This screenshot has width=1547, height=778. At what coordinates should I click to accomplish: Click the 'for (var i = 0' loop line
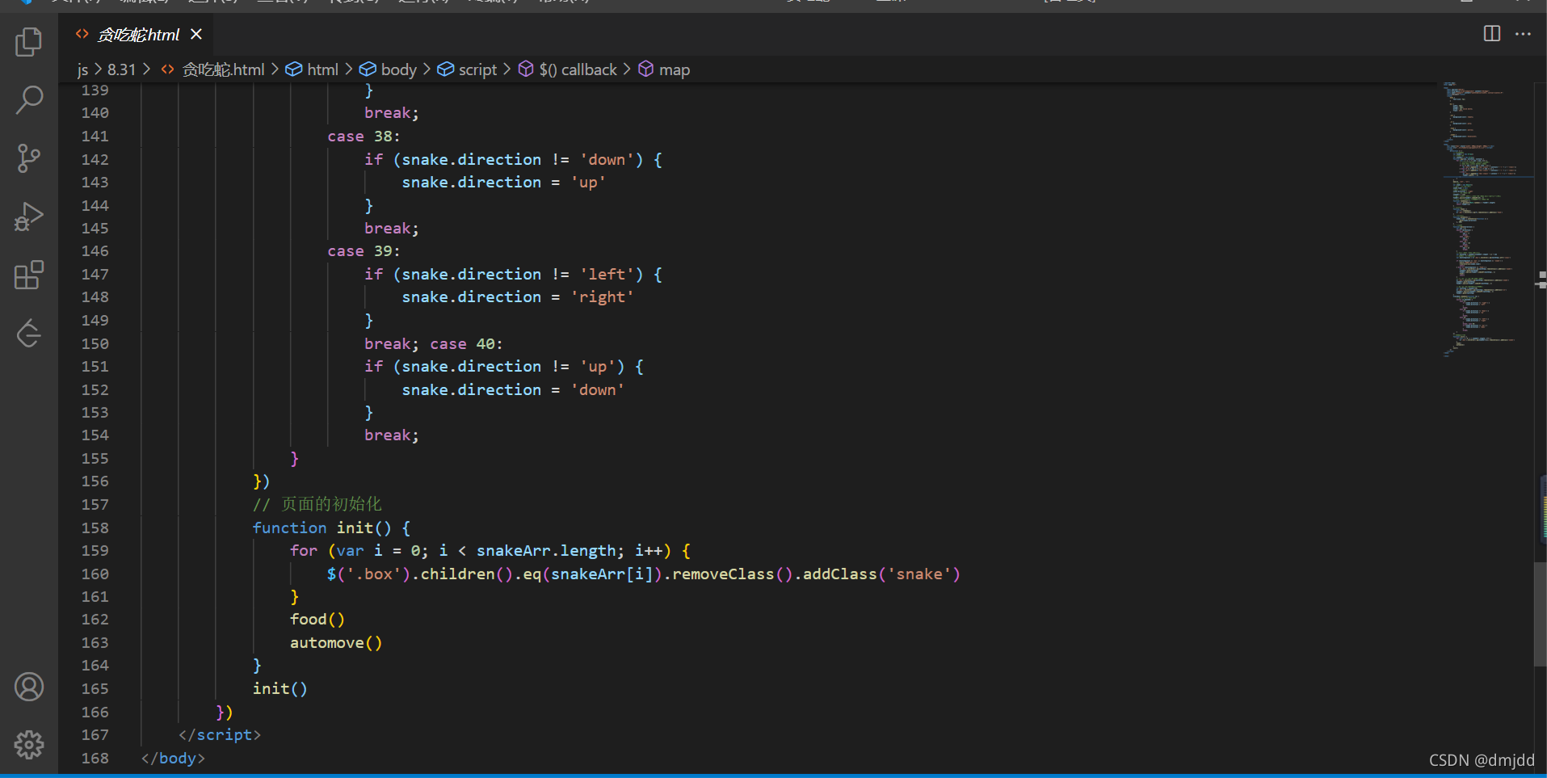[x=490, y=551]
